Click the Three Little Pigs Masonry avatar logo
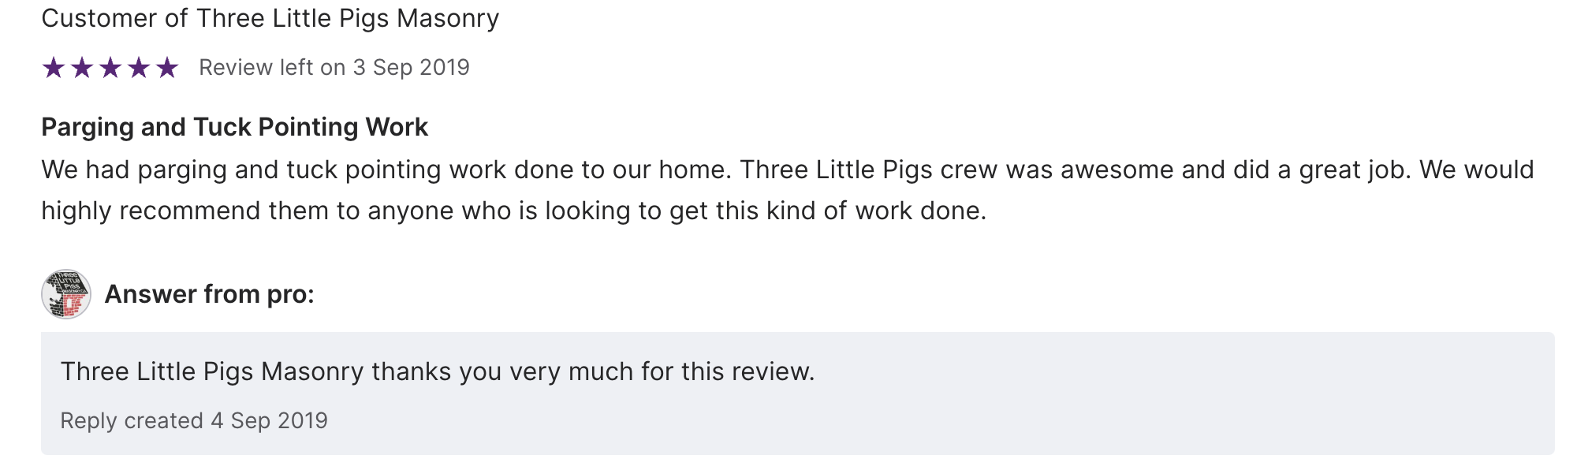The image size is (1577, 470). pyautogui.click(x=66, y=294)
